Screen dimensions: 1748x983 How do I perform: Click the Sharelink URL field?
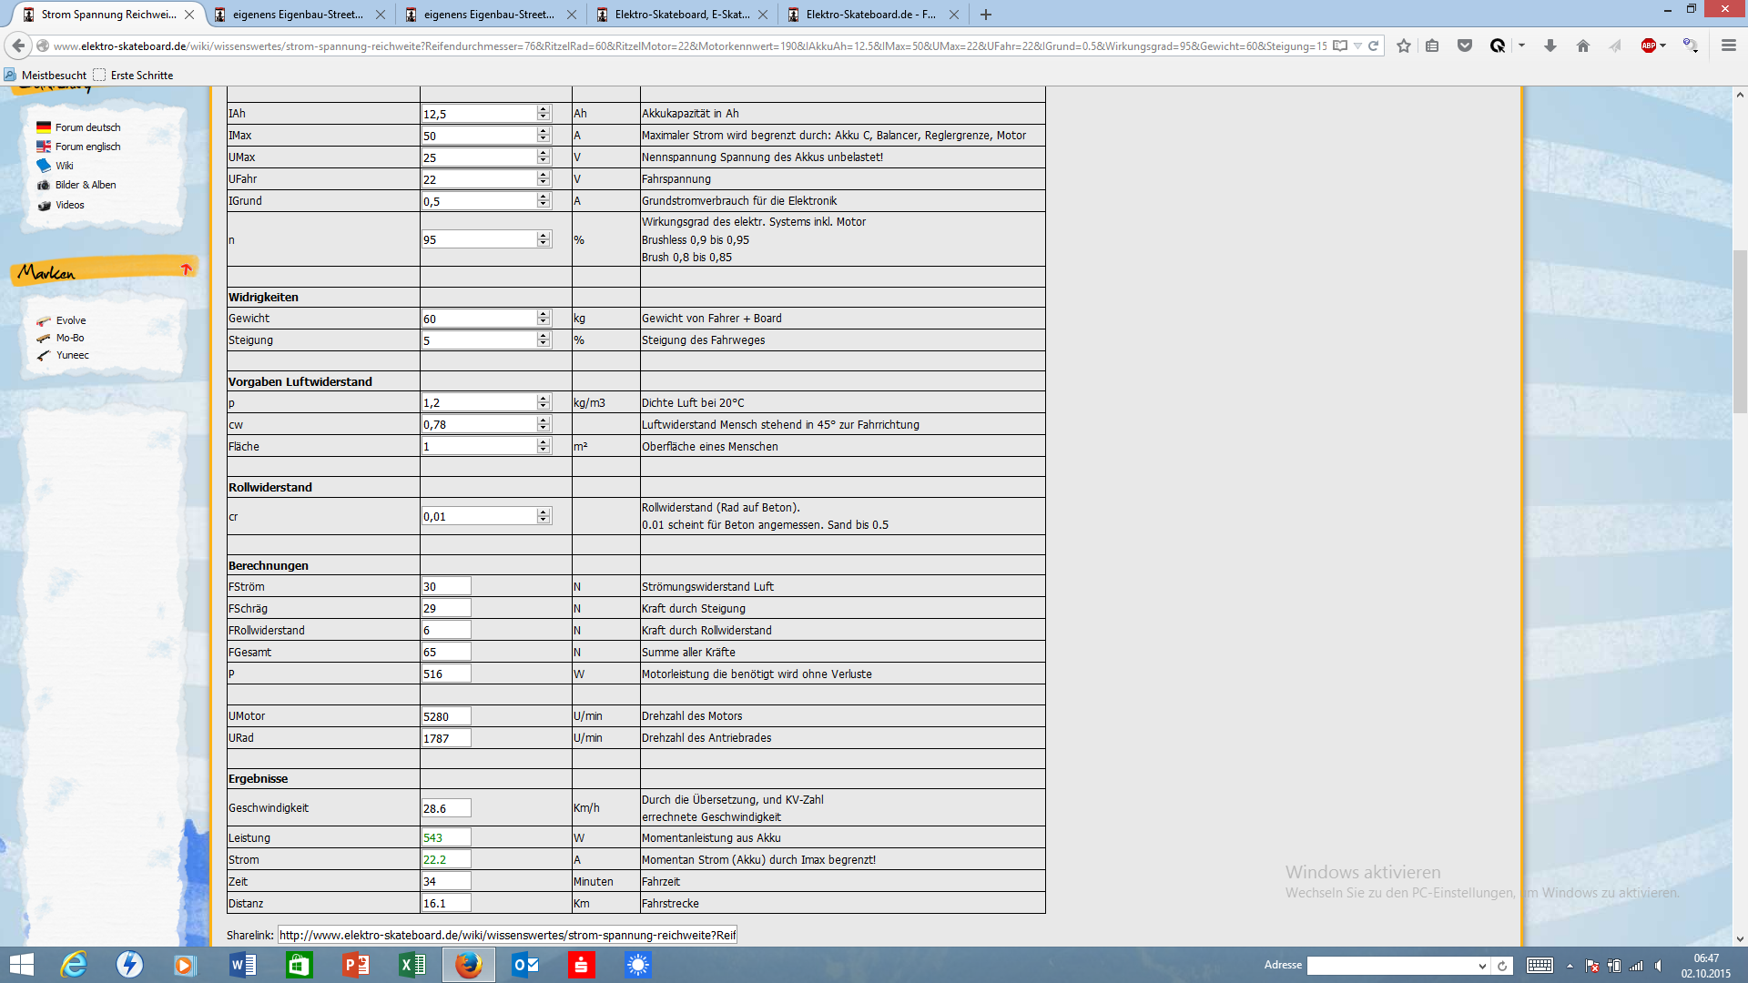tap(506, 935)
